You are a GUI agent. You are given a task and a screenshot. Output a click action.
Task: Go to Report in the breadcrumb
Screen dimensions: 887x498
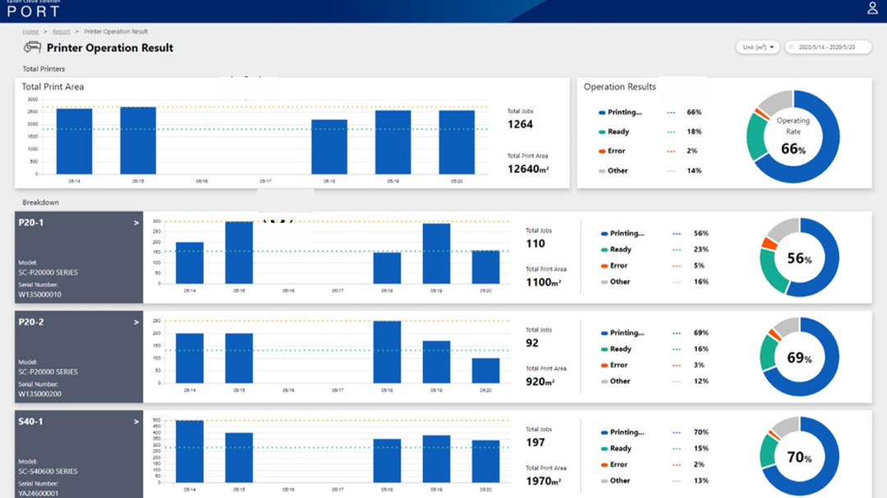[x=62, y=31]
